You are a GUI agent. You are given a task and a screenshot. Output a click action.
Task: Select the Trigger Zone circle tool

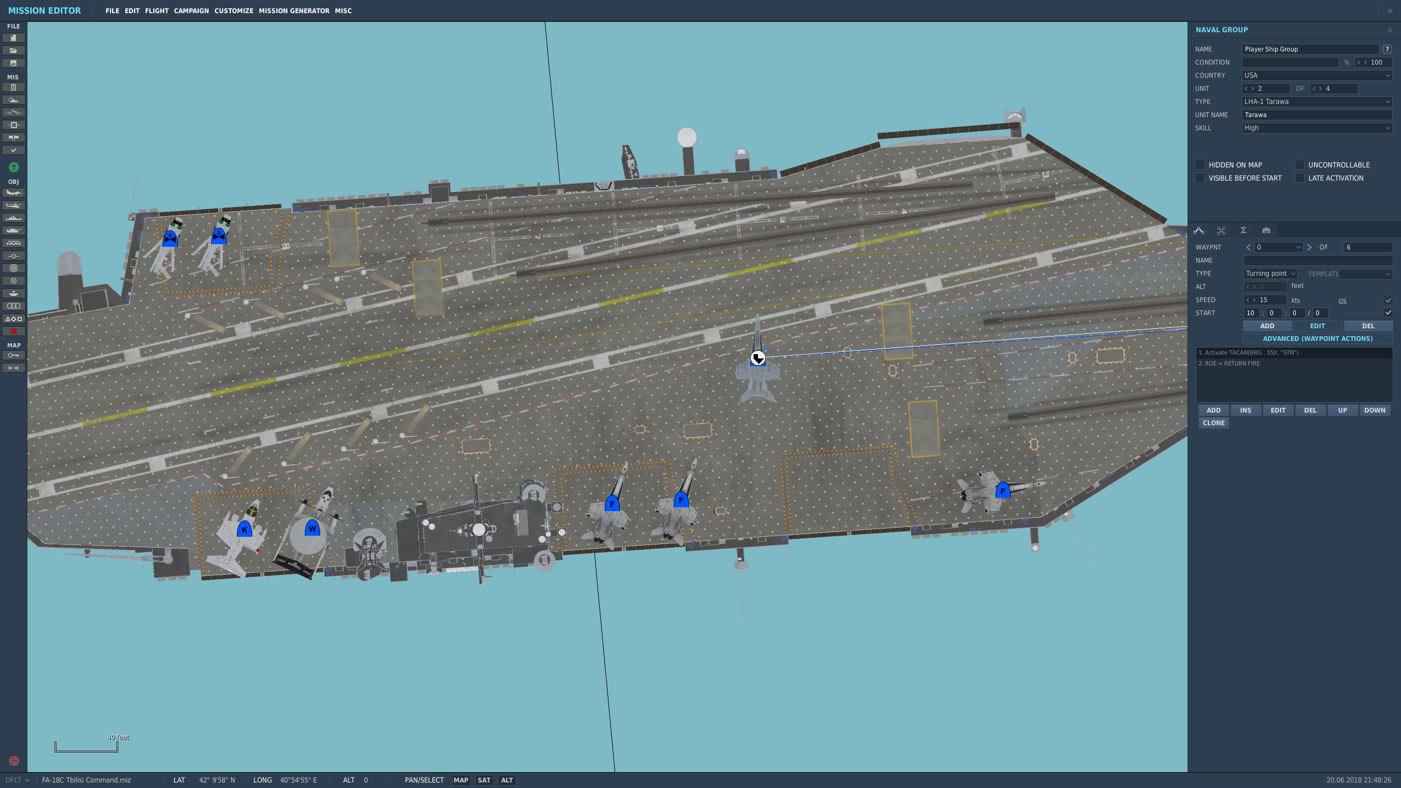14,269
